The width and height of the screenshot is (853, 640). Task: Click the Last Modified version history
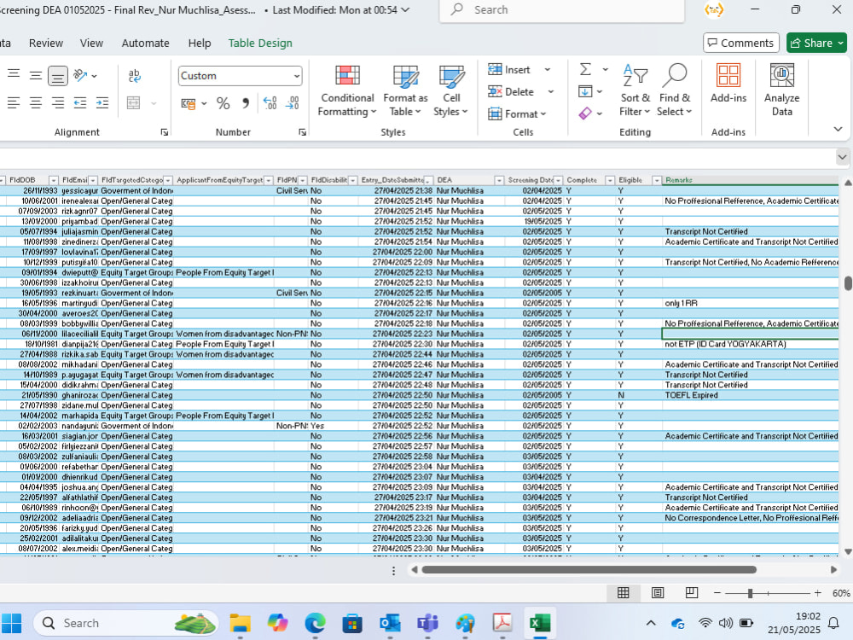click(340, 9)
